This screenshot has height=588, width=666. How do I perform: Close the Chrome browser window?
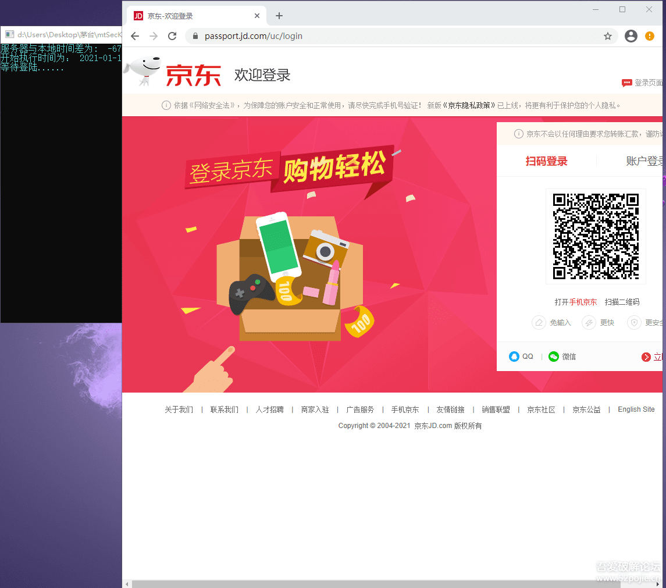(x=649, y=9)
